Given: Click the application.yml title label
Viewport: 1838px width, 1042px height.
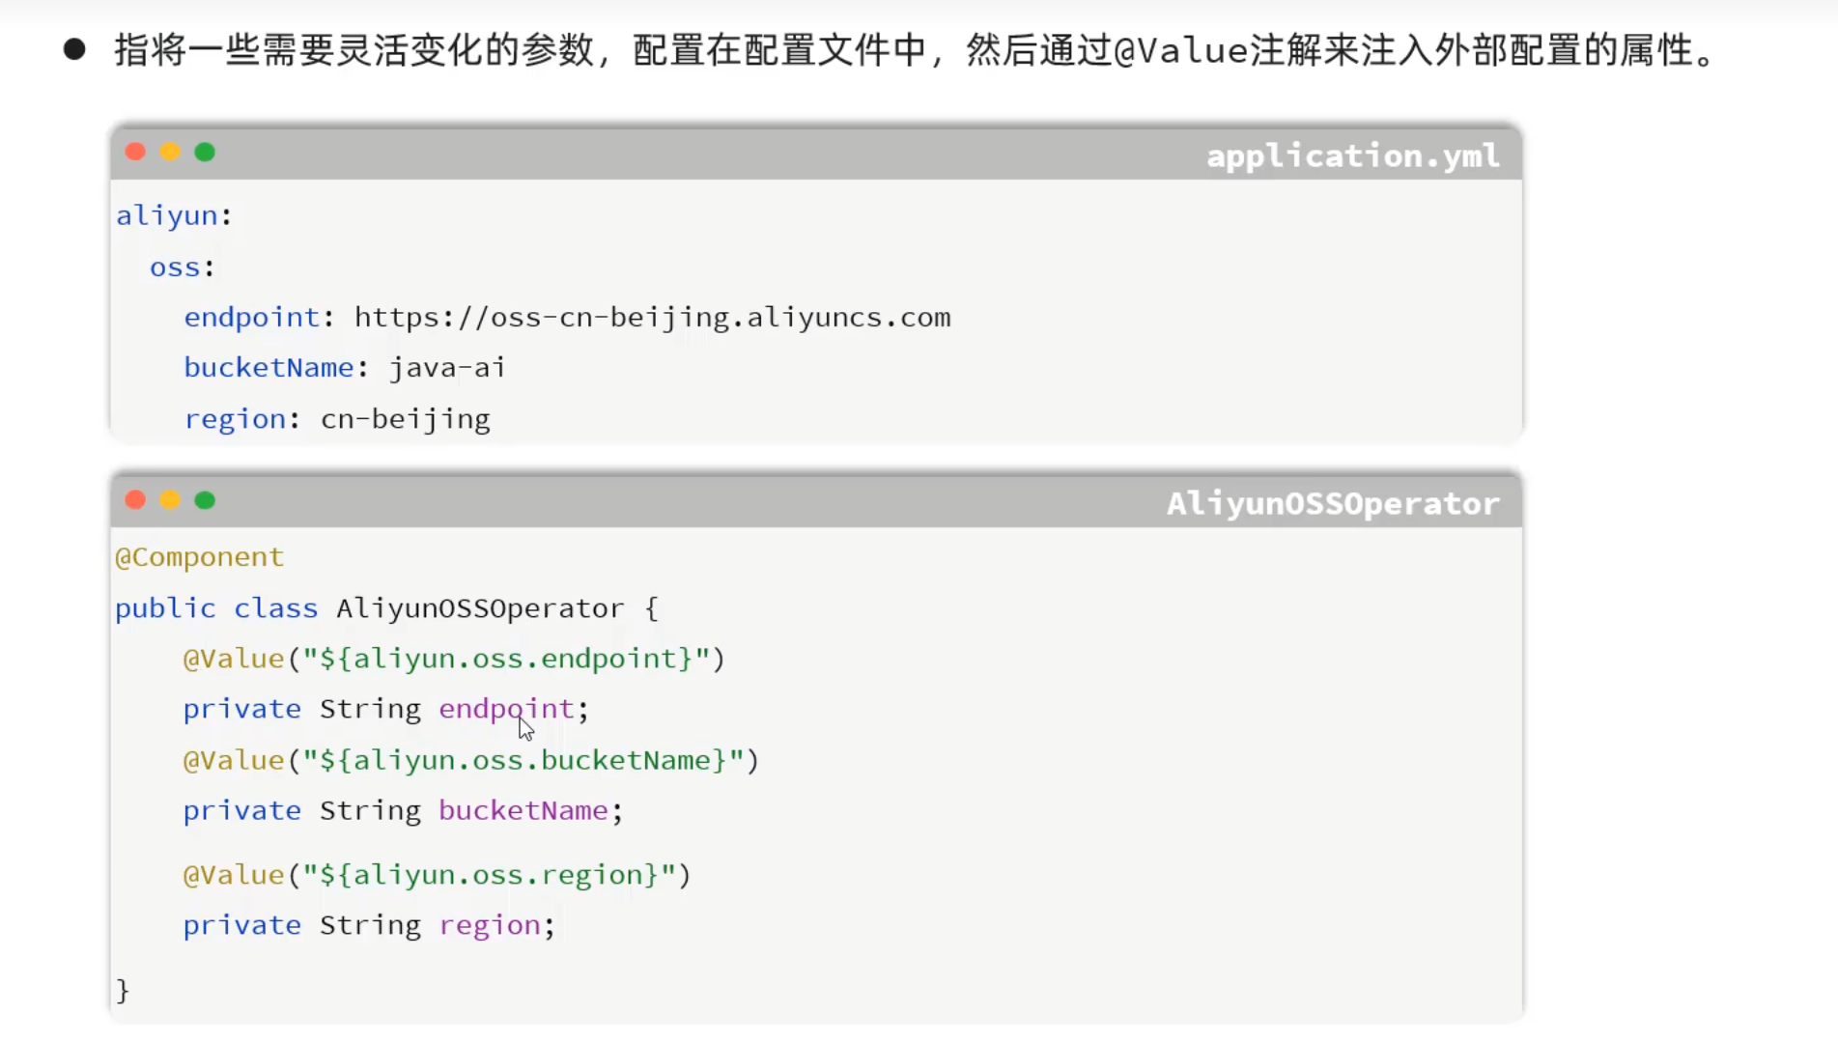Looking at the screenshot, I should [x=1352, y=156].
